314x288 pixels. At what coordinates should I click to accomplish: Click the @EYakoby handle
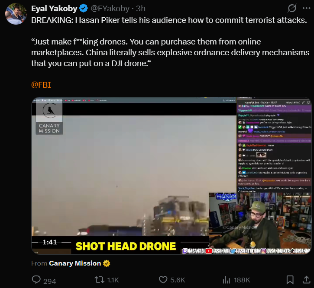coord(110,9)
